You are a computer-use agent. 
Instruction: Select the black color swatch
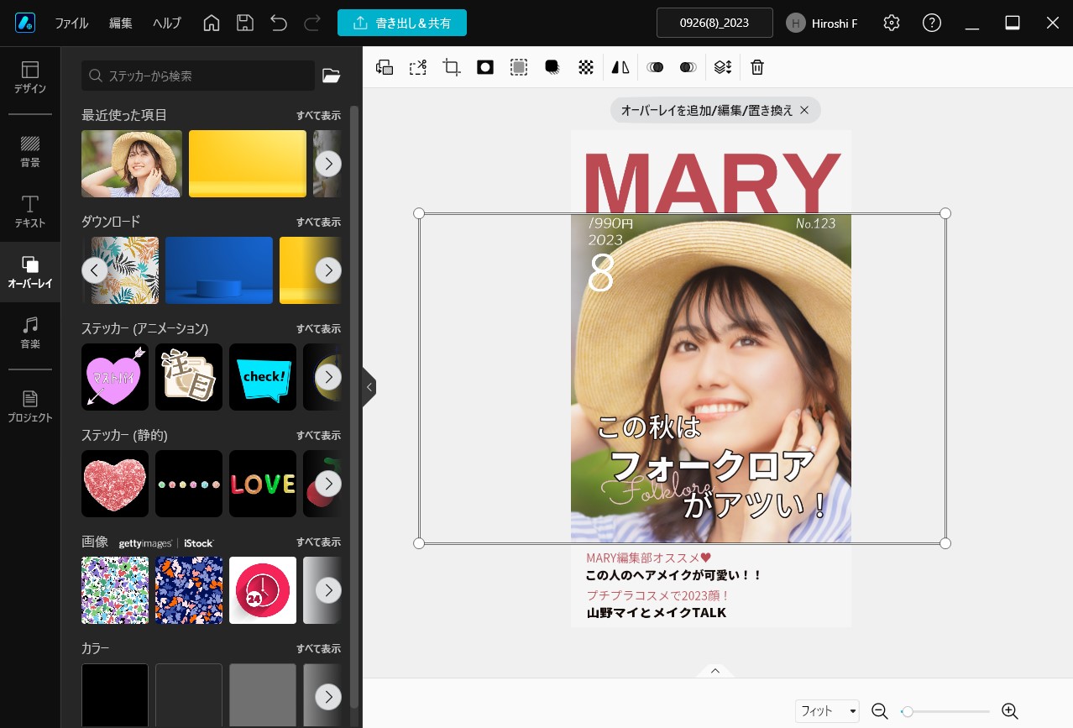pos(115,694)
